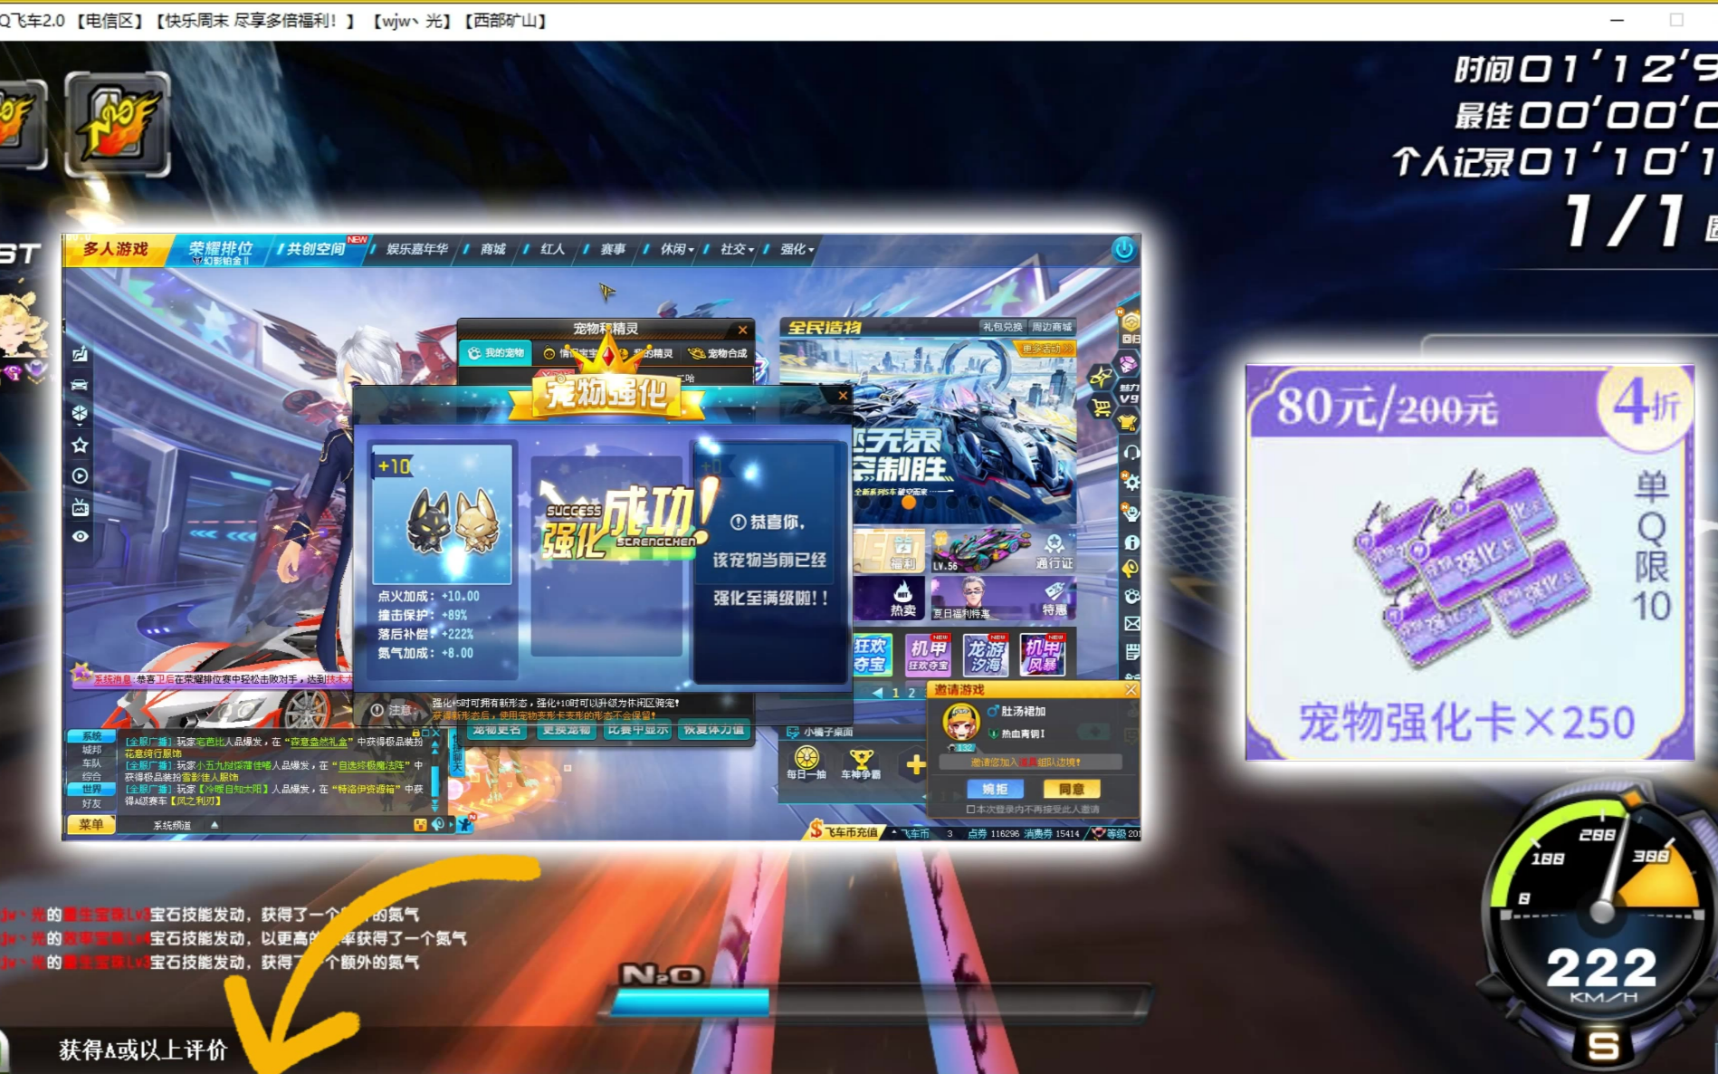Viewport: 1718px width, 1074px height.
Task: Switch to 宠物合成 tab
Action: click(x=718, y=353)
